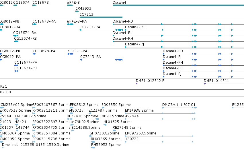244x149 pixels.
Task: Click the RP003357084.5prime EST label
Action: [52, 133]
